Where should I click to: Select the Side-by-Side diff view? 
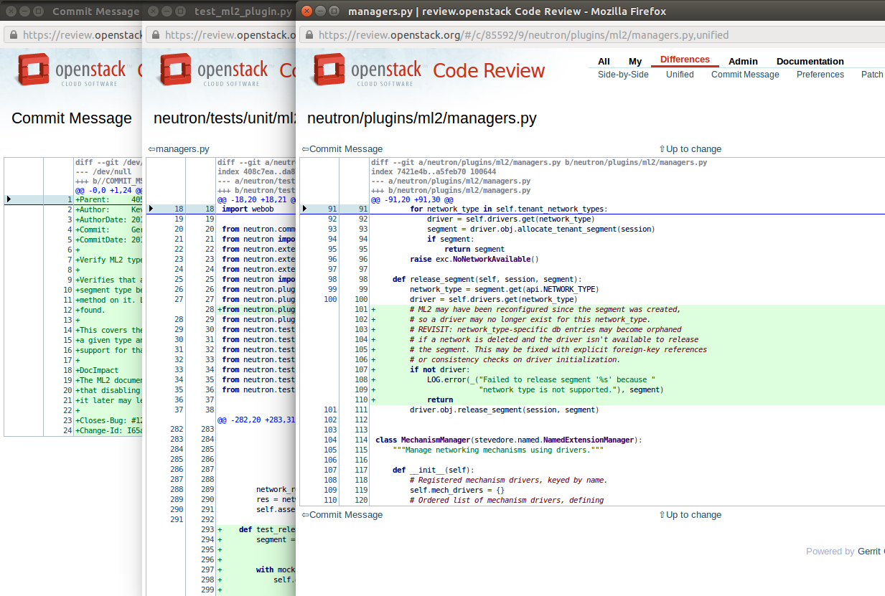623,75
